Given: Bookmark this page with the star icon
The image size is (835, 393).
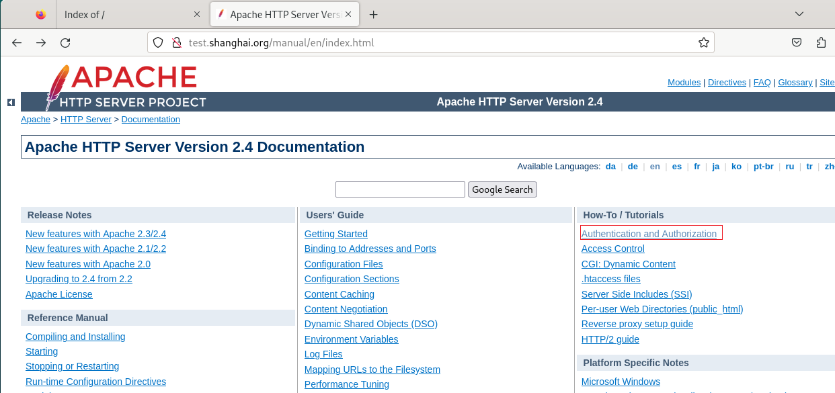Looking at the screenshot, I should tap(703, 43).
